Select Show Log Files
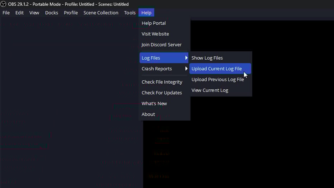334x188 pixels. tap(220, 58)
